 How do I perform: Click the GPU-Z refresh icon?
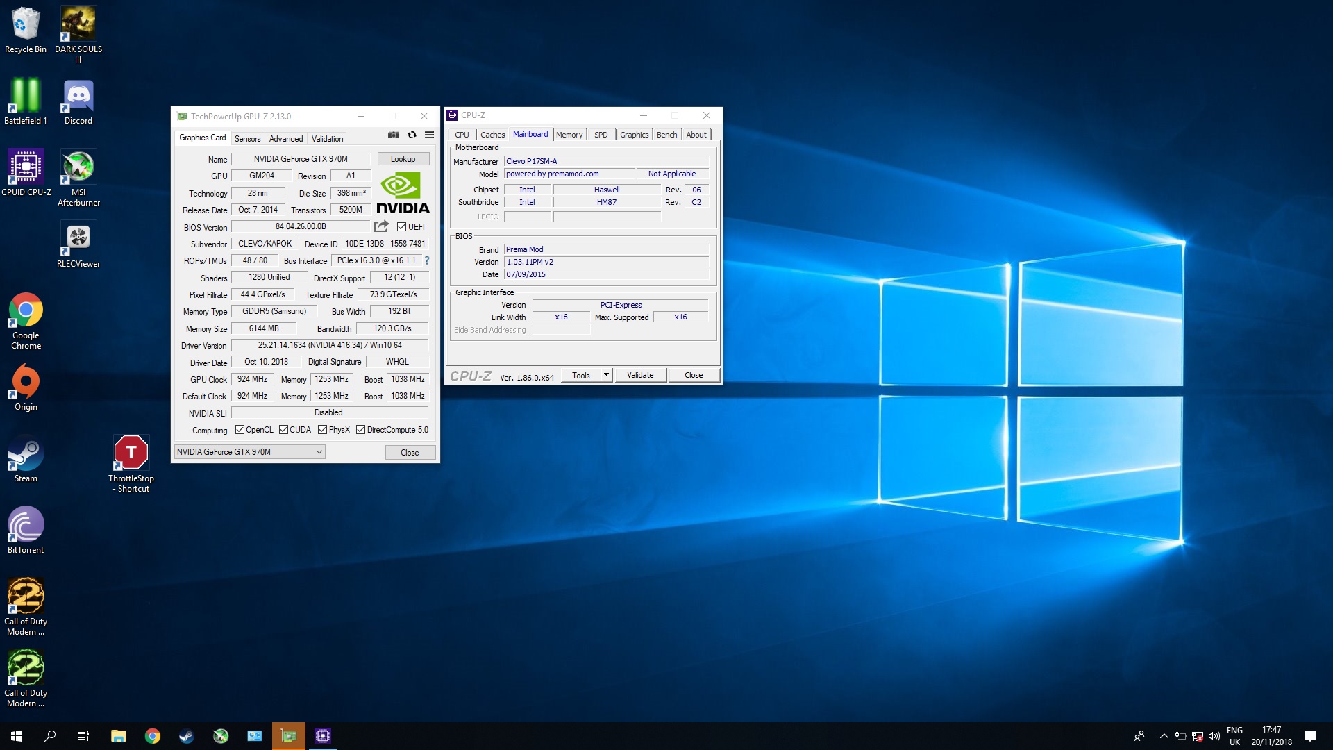(x=412, y=135)
